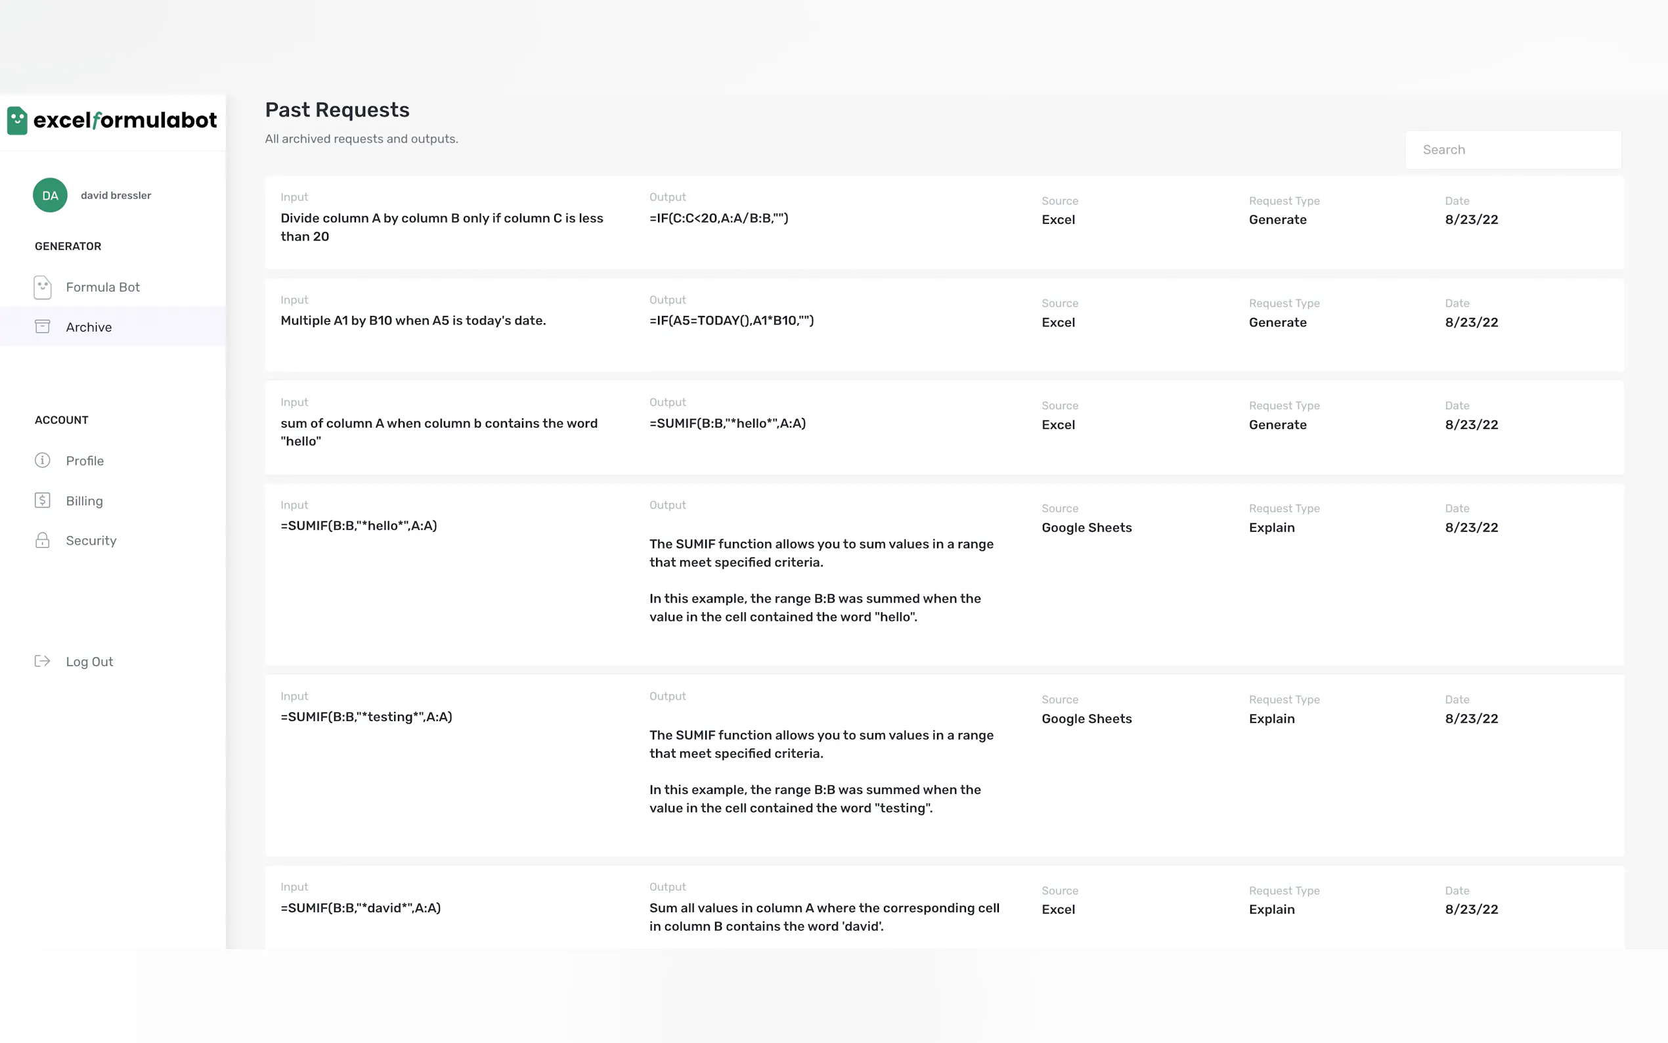Select the =IF(C:C<20,A:A/B:B,"") output
Image resolution: width=1668 pixels, height=1043 pixels.
coord(718,218)
